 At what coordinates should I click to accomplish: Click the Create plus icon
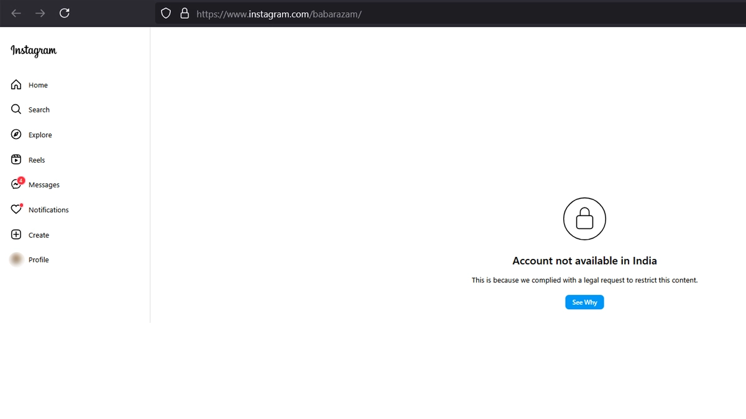pos(16,235)
